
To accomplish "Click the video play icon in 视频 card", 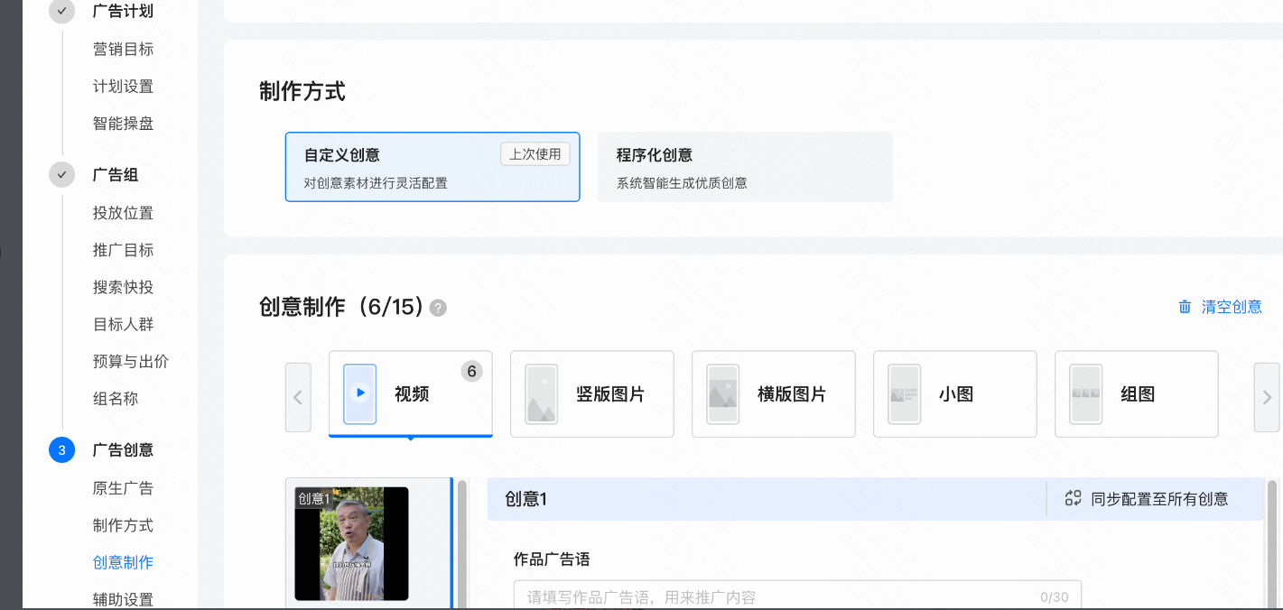I will pos(360,393).
